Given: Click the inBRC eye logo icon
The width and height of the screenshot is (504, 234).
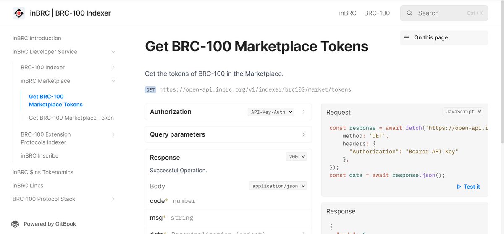Looking at the screenshot, I should click(x=19, y=13).
